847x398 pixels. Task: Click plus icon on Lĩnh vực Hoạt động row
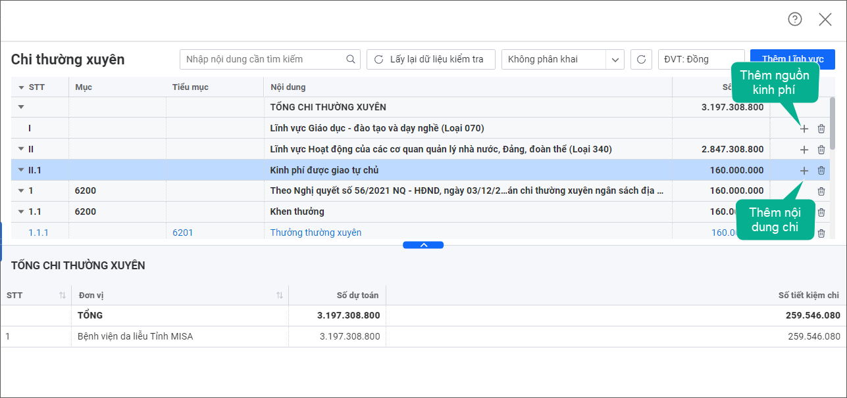pyautogui.click(x=804, y=150)
